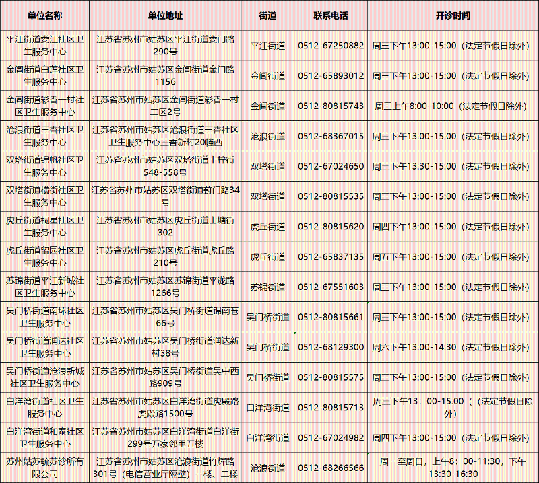Click 周一至周日 opening time cell
The image size is (539, 483).
coord(453,468)
